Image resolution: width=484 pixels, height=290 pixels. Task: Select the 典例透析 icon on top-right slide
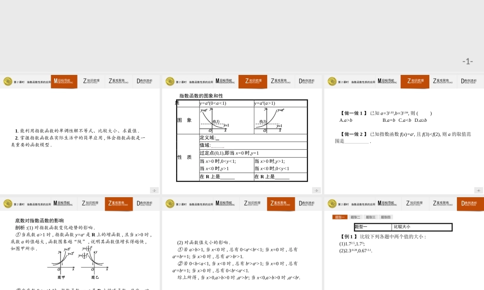coord(469,82)
